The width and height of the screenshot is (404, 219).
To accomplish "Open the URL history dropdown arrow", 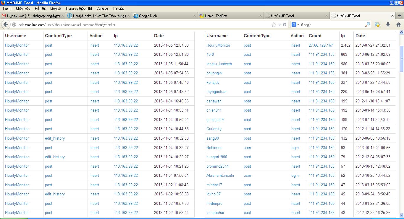I will [x=279, y=25].
